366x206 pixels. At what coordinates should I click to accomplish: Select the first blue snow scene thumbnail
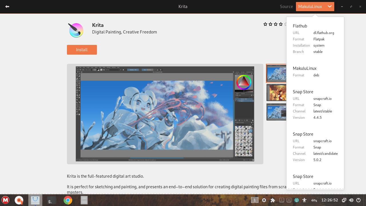[x=277, y=73]
